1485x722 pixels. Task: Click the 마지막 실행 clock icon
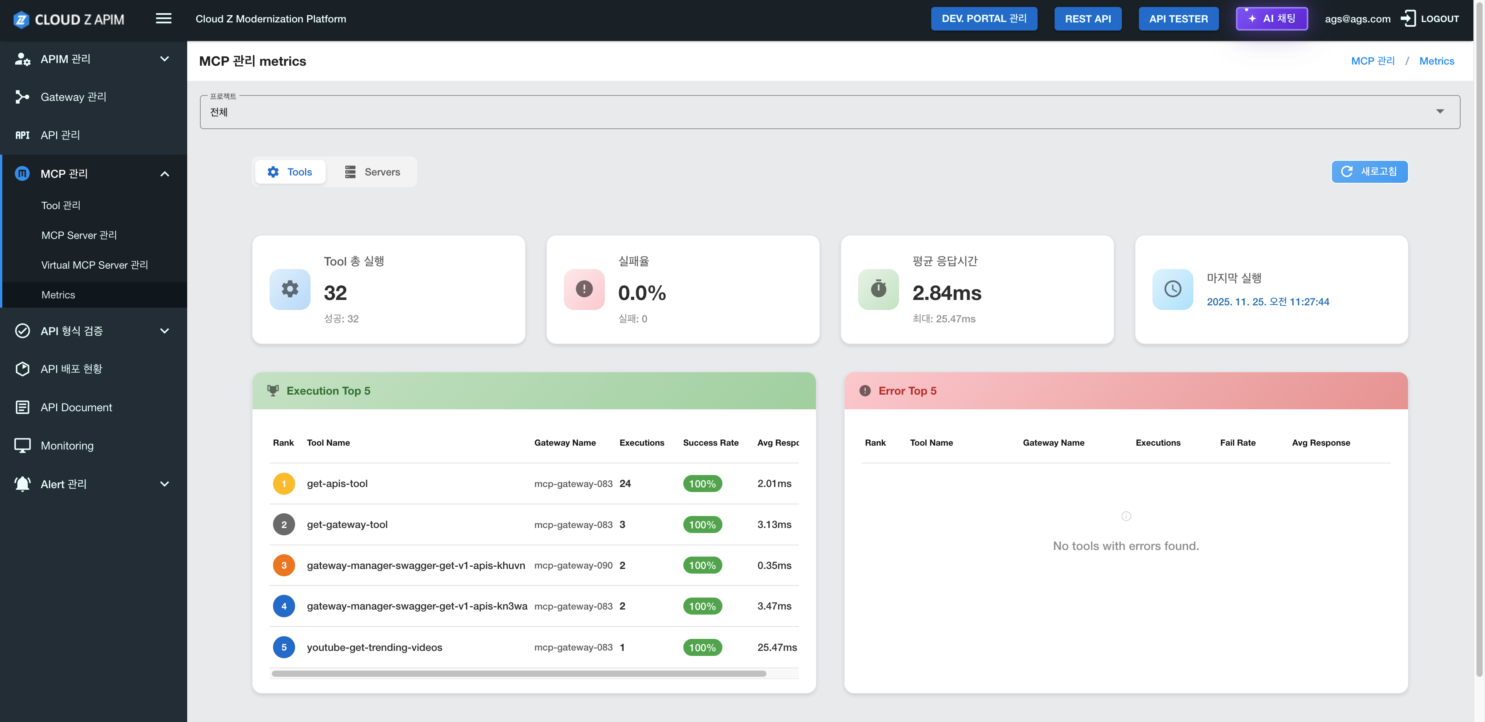1173,289
